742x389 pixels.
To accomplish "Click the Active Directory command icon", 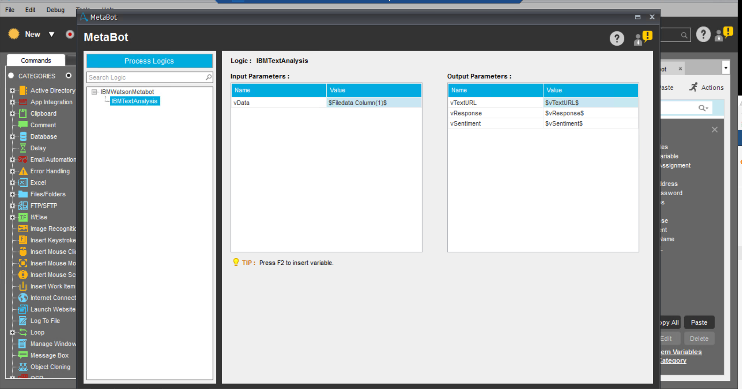I will pyautogui.click(x=23, y=91).
